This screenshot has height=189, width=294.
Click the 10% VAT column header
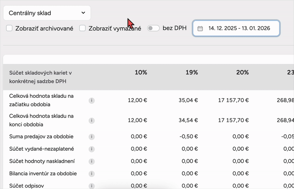point(141,72)
